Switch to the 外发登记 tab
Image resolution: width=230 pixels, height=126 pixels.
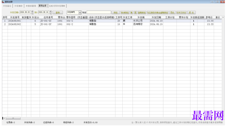coord(7,6)
